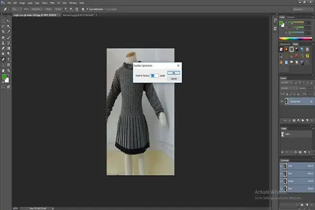Select the Rectangular Marquee tool
This screenshot has width=315, height=210.
click(4, 22)
